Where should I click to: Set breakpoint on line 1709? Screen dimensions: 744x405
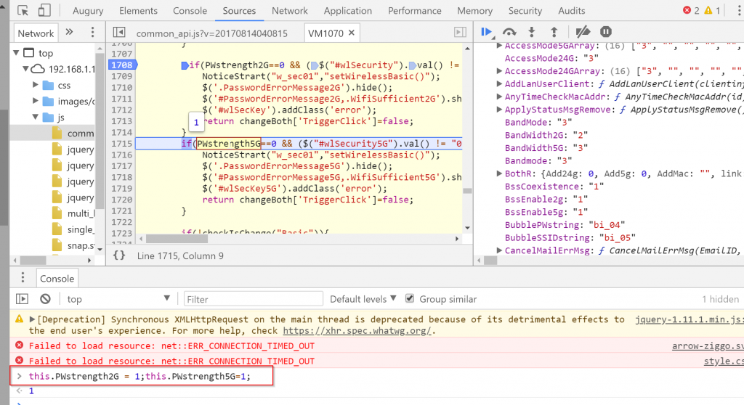(122, 76)
